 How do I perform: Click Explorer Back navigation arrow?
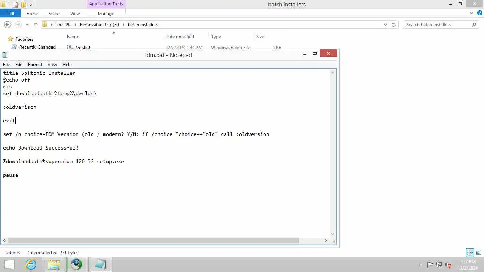coord(7,25)
